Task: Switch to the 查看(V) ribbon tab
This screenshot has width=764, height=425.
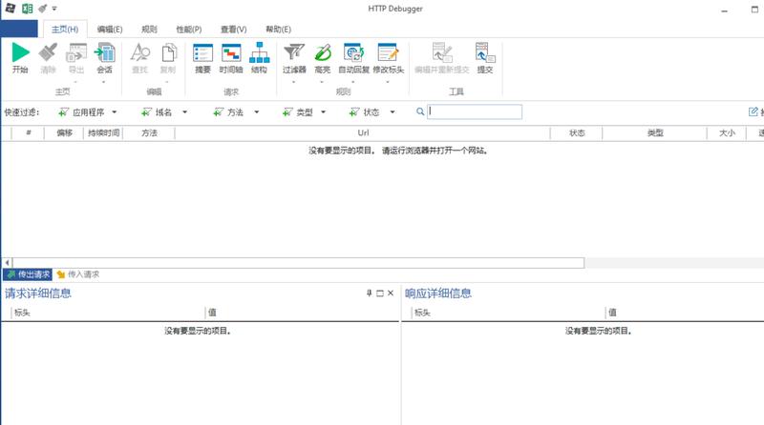Action: pyautogui.click(x=233, y=30)
